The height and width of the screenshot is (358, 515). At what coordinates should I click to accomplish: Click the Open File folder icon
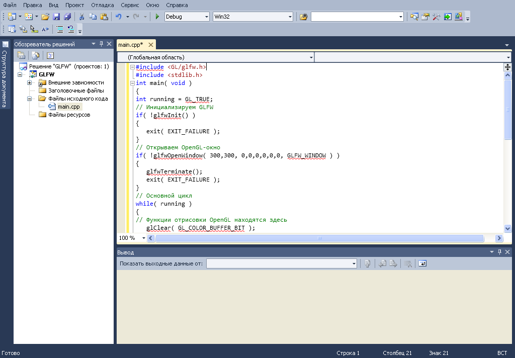pos(45,17)
